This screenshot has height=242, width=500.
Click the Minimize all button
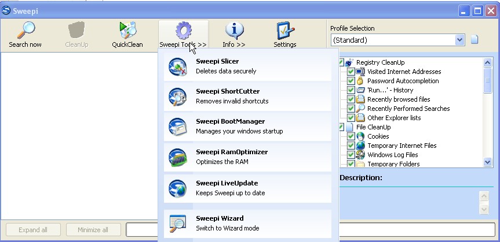(x=93, y=230)
